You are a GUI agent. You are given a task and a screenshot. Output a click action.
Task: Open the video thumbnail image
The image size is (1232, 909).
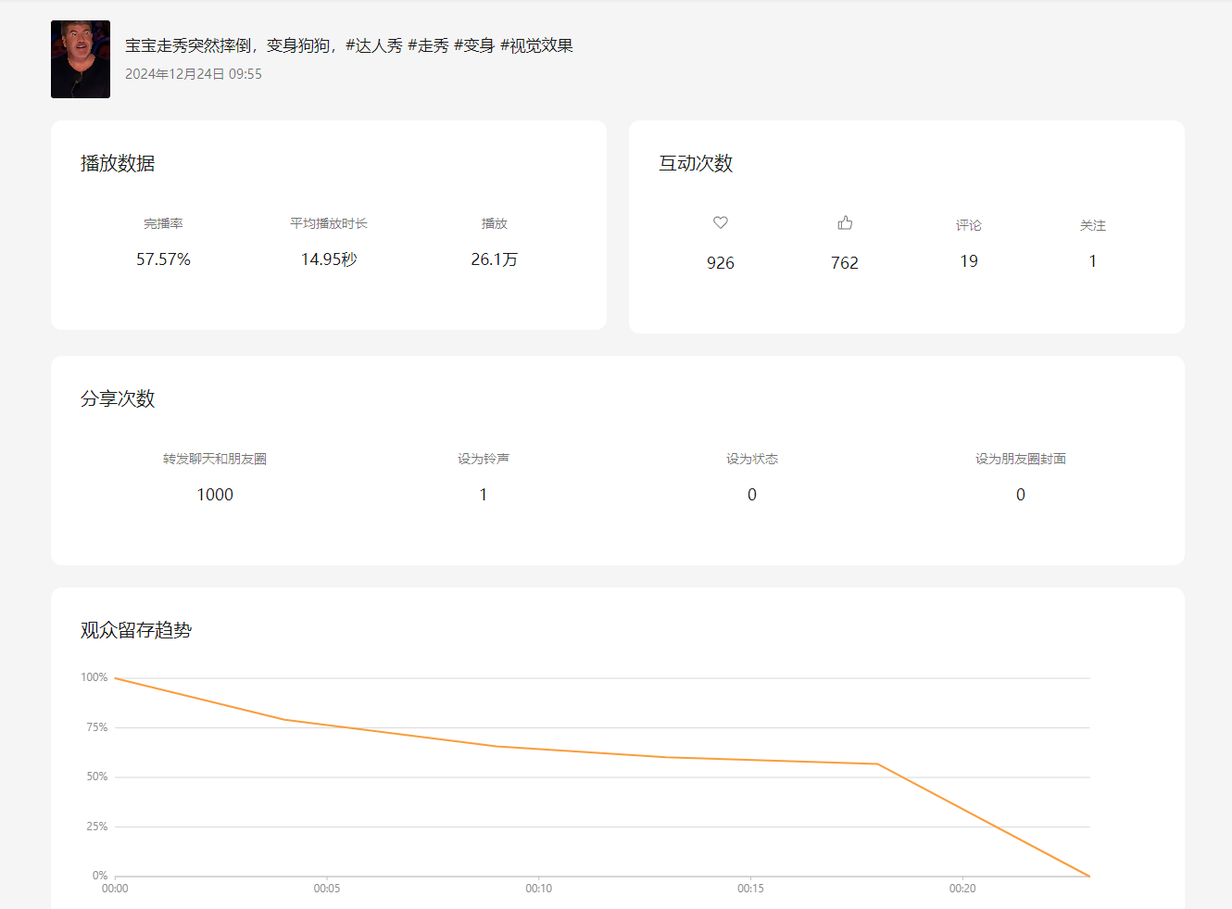point(81,59)
